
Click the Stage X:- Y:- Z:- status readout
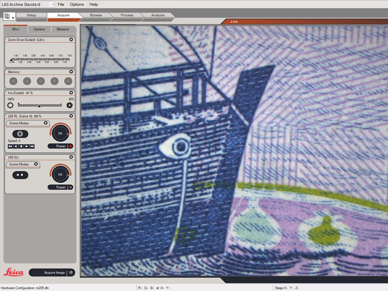(x=287, y=288)
